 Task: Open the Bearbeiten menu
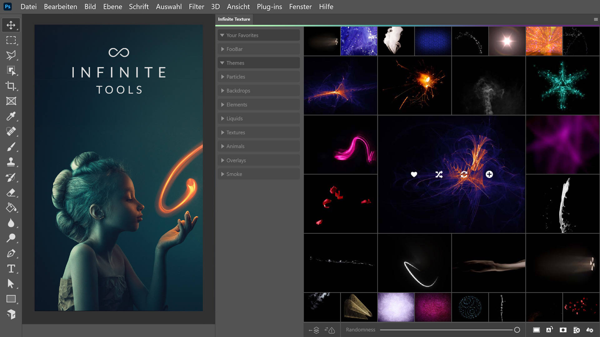[x=60, y=7]
